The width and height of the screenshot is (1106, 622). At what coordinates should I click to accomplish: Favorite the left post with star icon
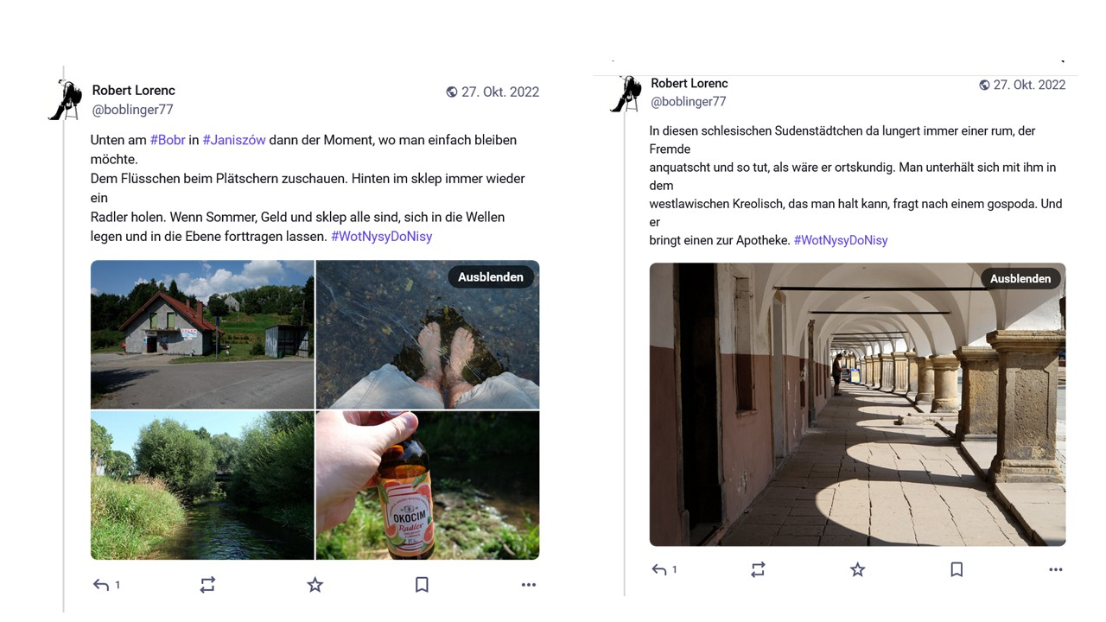(315, 585)
